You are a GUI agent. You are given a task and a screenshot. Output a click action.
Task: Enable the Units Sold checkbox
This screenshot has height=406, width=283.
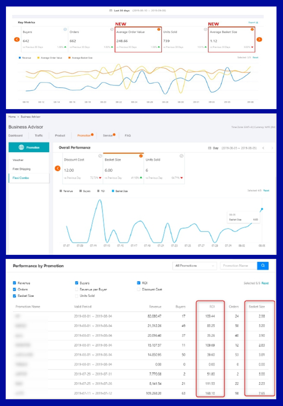(x=77, y=296)
